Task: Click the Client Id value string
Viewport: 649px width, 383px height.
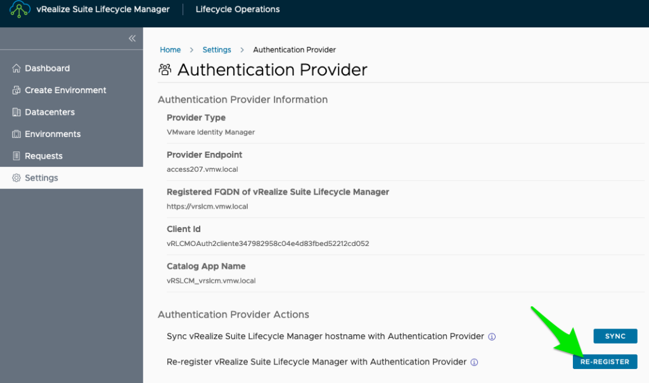Action: click(x=268, y=243)
